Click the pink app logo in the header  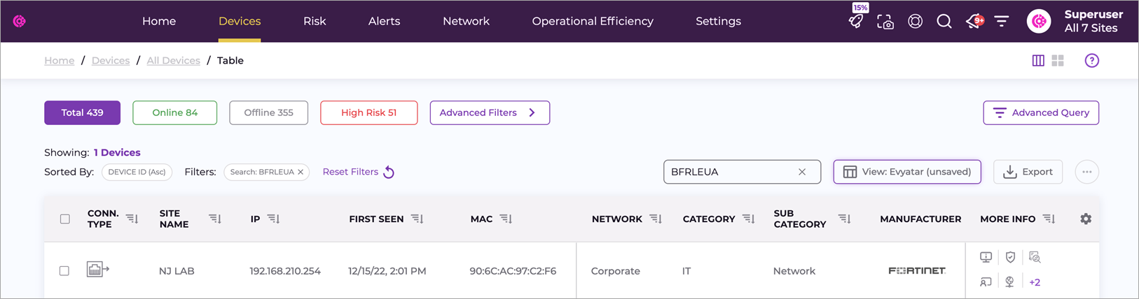point(20,21)
